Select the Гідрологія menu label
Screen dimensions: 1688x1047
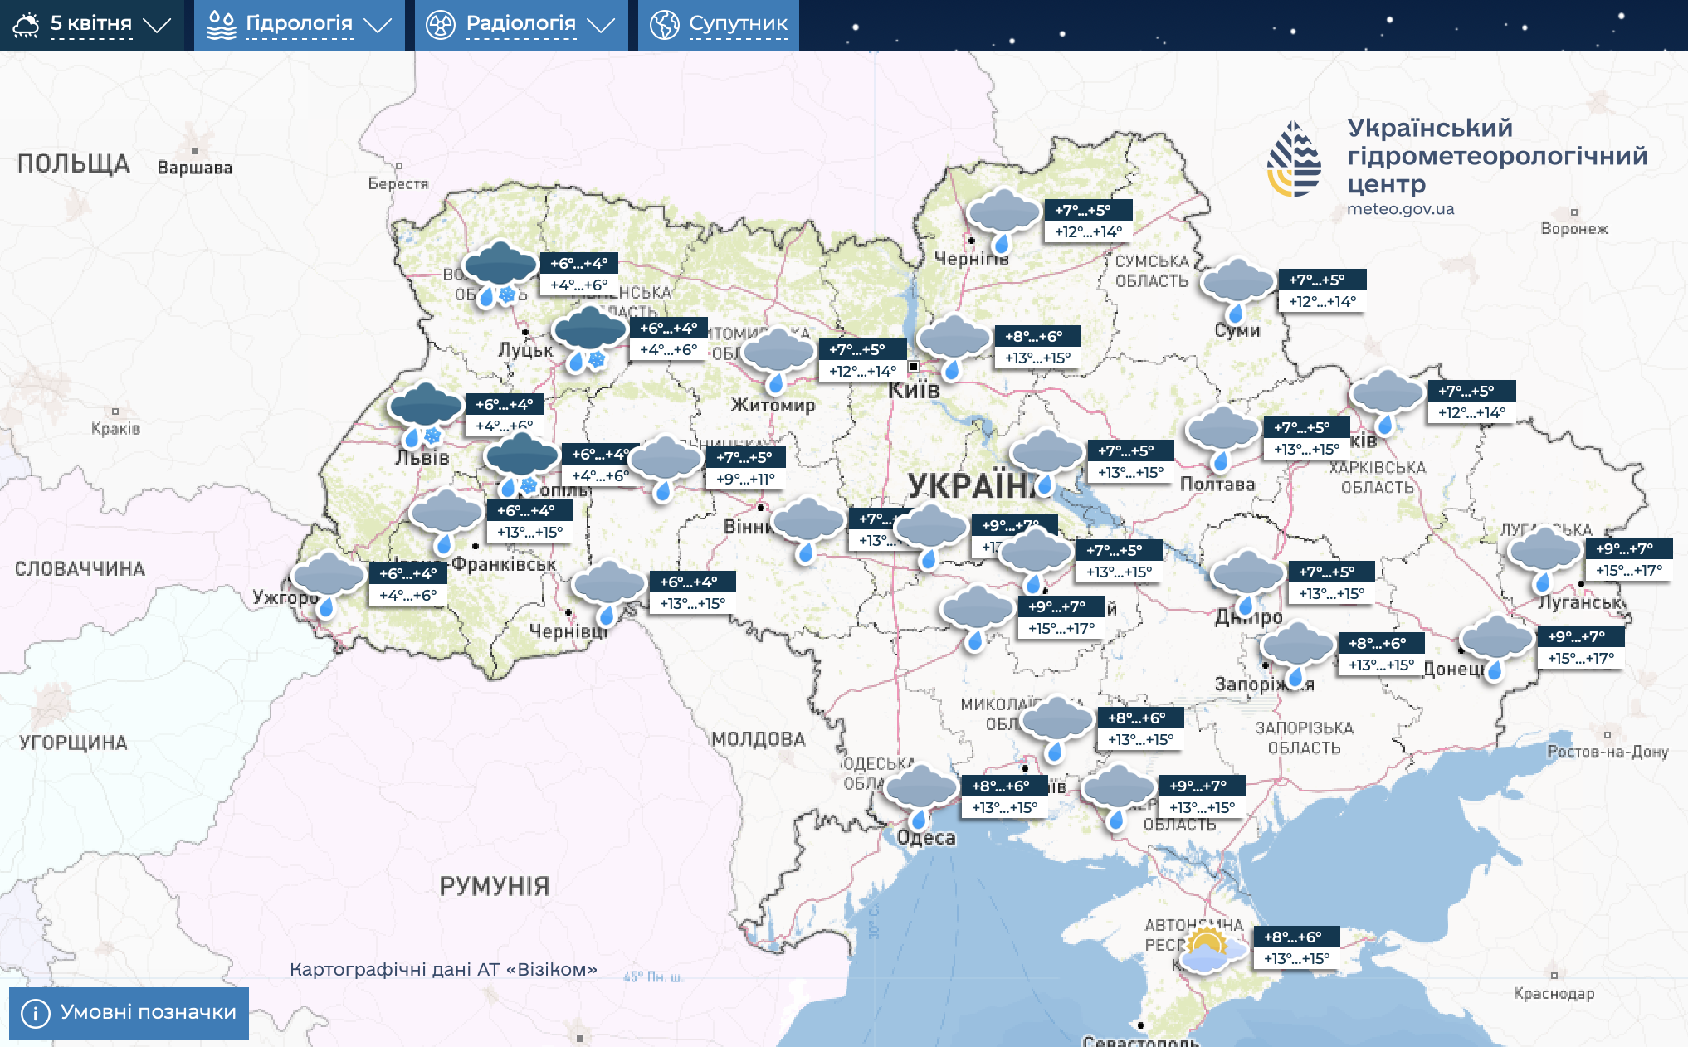(x=299, y=24)
